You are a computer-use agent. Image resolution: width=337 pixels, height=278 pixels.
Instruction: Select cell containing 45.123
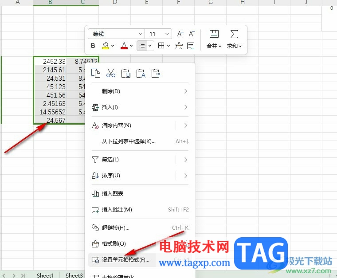coord(50,86)
